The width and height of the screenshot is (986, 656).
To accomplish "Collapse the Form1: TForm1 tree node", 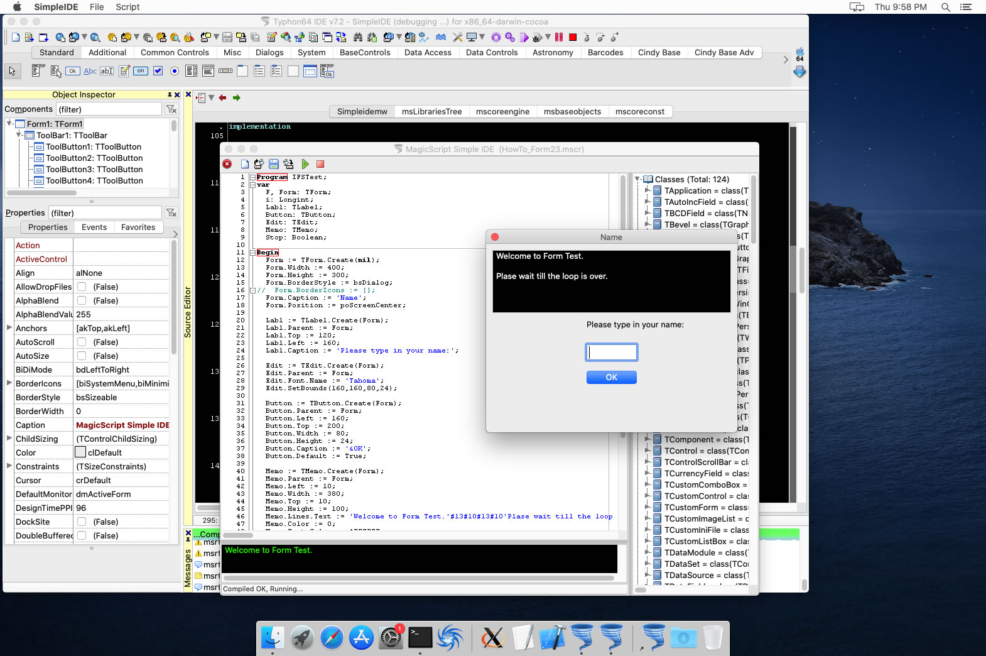I will pyautogui.click(x=9, y=123).
